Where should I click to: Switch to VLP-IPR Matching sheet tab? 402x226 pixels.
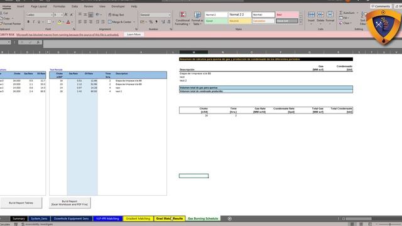[107, 218]
